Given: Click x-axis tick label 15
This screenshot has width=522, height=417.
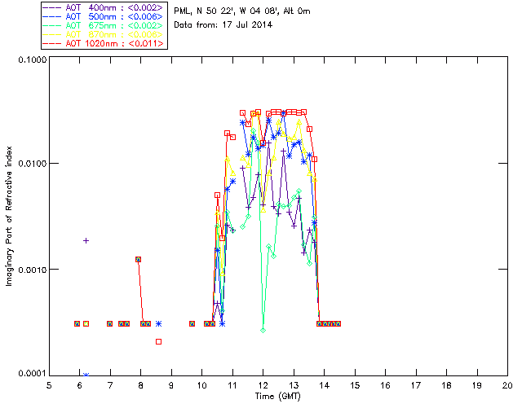Looking at the screenshot, I should (x=355, y=385).
